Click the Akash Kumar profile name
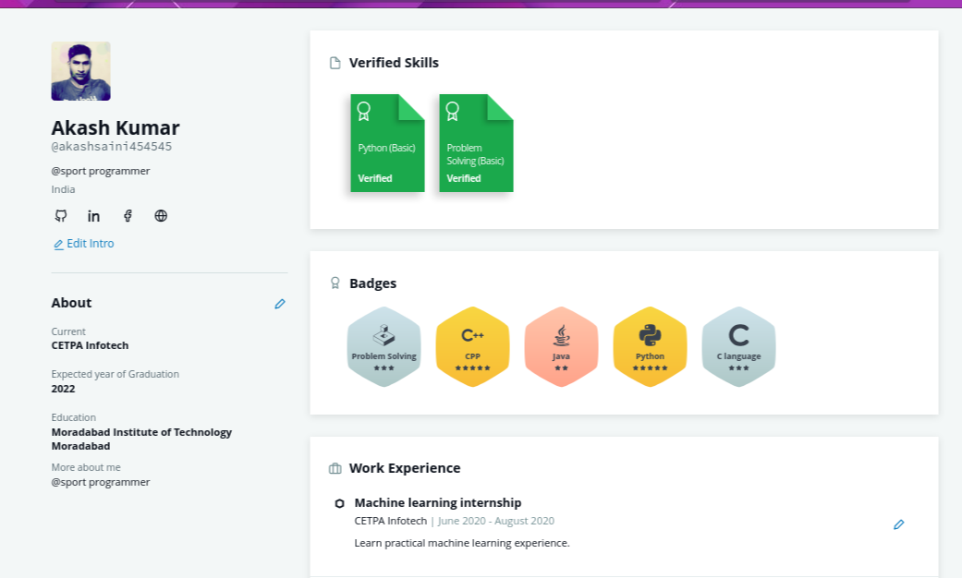Viewport: 962px width, 578px height. click(116, 128)
